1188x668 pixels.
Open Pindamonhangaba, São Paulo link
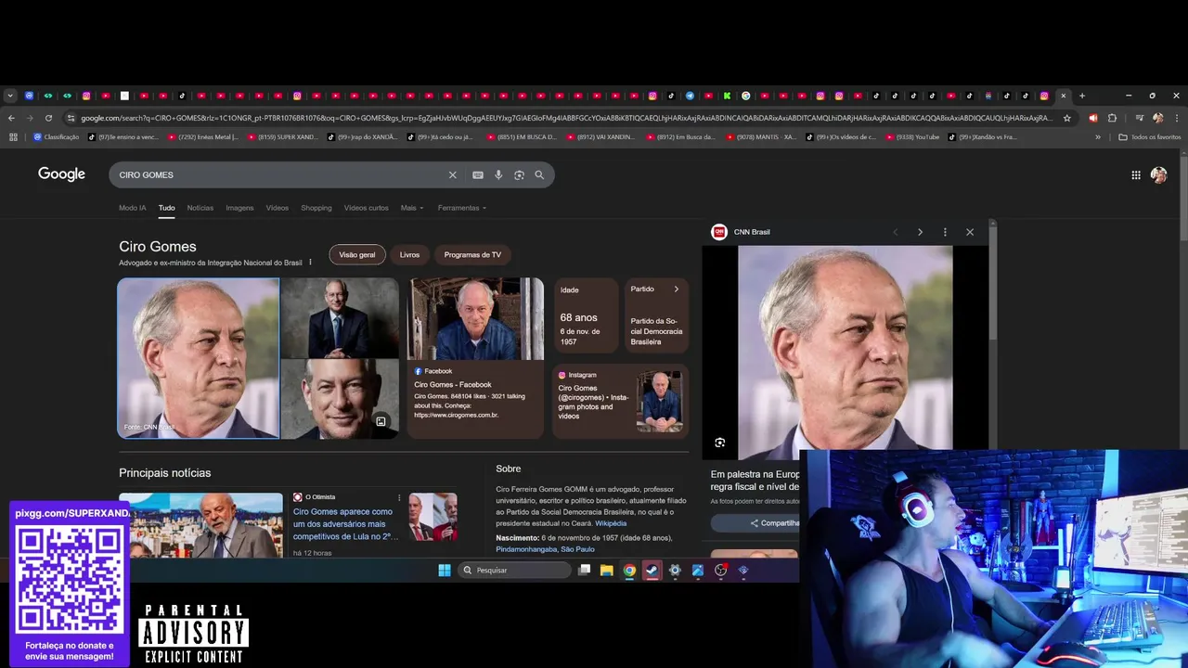pyautogui.click(x=545, y=549)
